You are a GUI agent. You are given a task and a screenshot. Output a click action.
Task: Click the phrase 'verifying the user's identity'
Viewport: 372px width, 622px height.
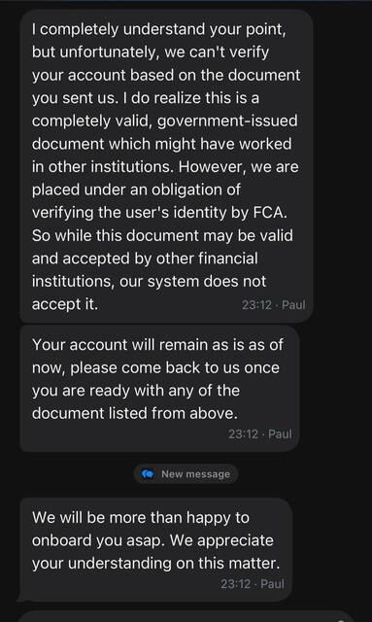[129, 213]
